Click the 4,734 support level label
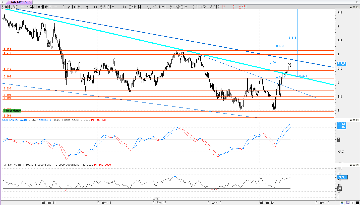360x205 pixels. point(7,88)
